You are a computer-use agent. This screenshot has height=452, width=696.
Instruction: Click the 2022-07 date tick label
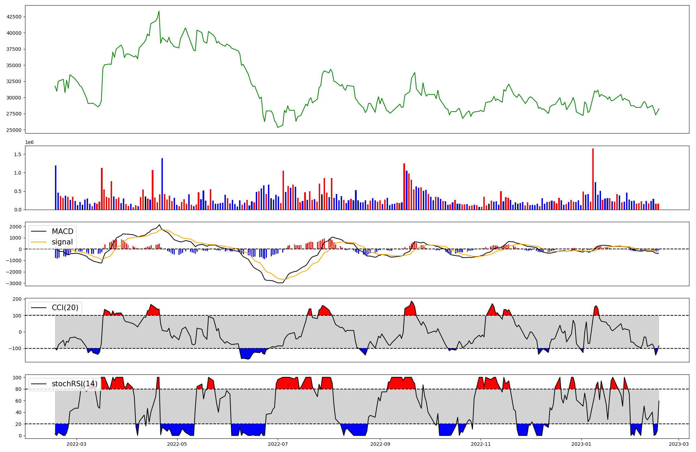click(x=278, y=444)
